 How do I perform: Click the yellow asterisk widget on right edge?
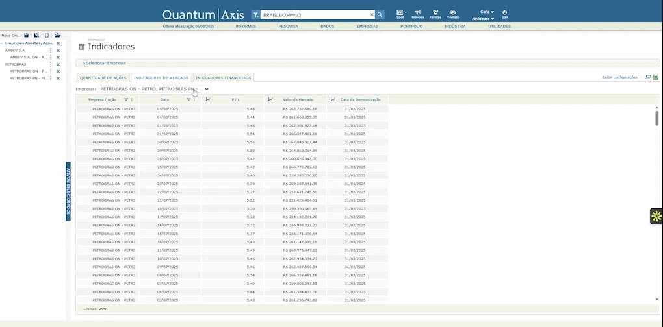[x=656, y=217]
